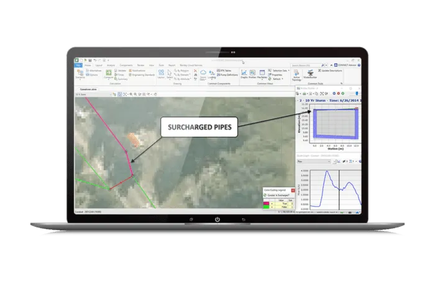This screenshot has height=282, width=435.
Task: Activate the Select arrow tool
Action: [x=170, y=74]
